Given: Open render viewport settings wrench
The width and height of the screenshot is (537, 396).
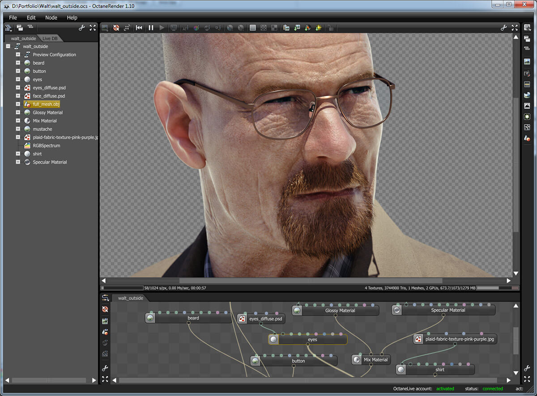Looking at the screenshot, I should (x=504, y=28).
